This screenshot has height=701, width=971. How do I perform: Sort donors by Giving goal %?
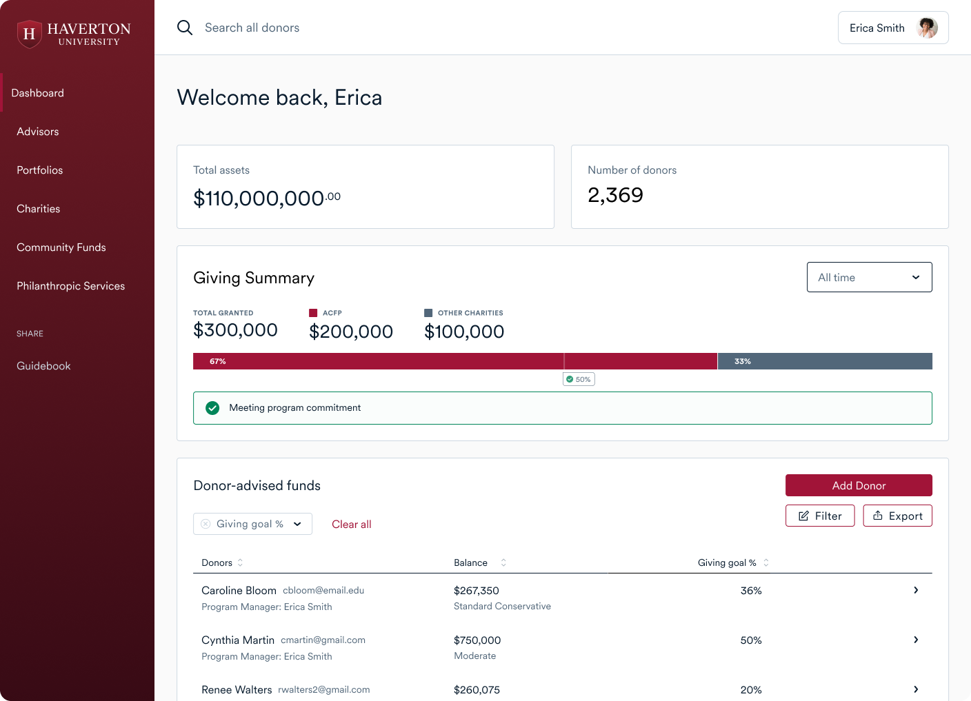[765, 562]
